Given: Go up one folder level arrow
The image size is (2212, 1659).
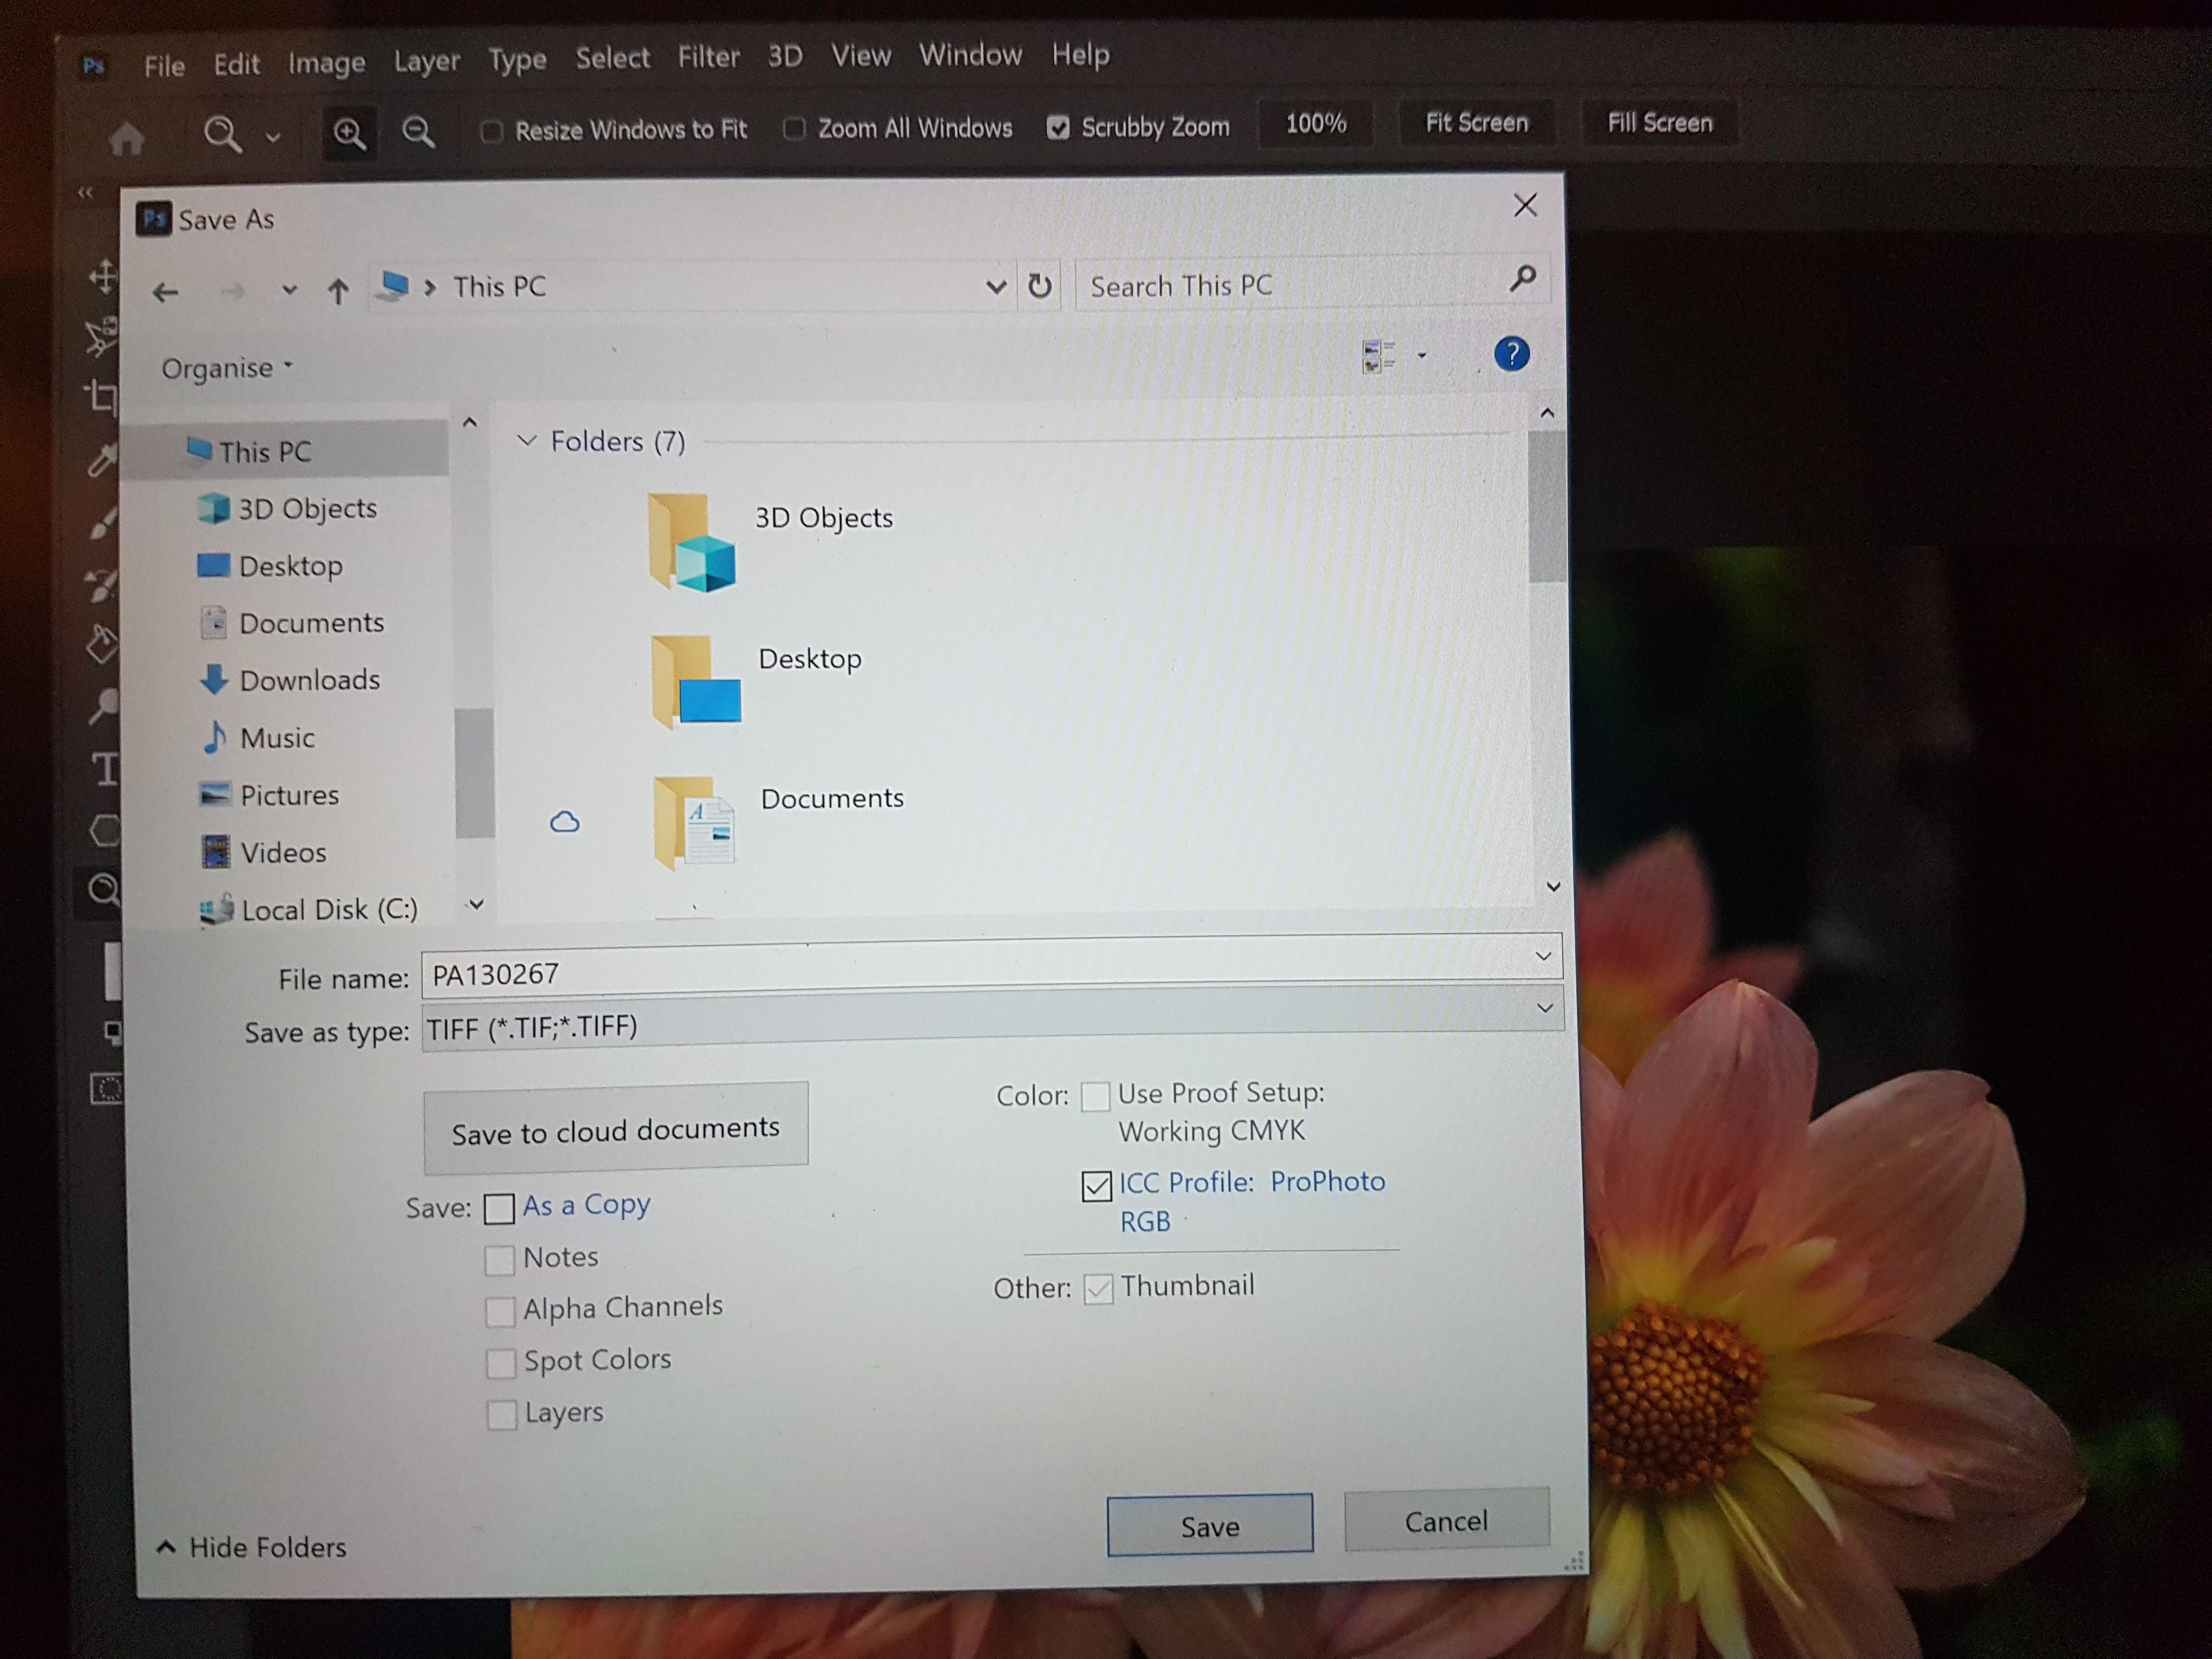Looking at the screenshot, I should [338, 292].
